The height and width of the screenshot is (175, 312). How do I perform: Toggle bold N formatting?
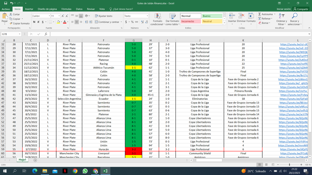pyautogui.click(x=34, y=22)
